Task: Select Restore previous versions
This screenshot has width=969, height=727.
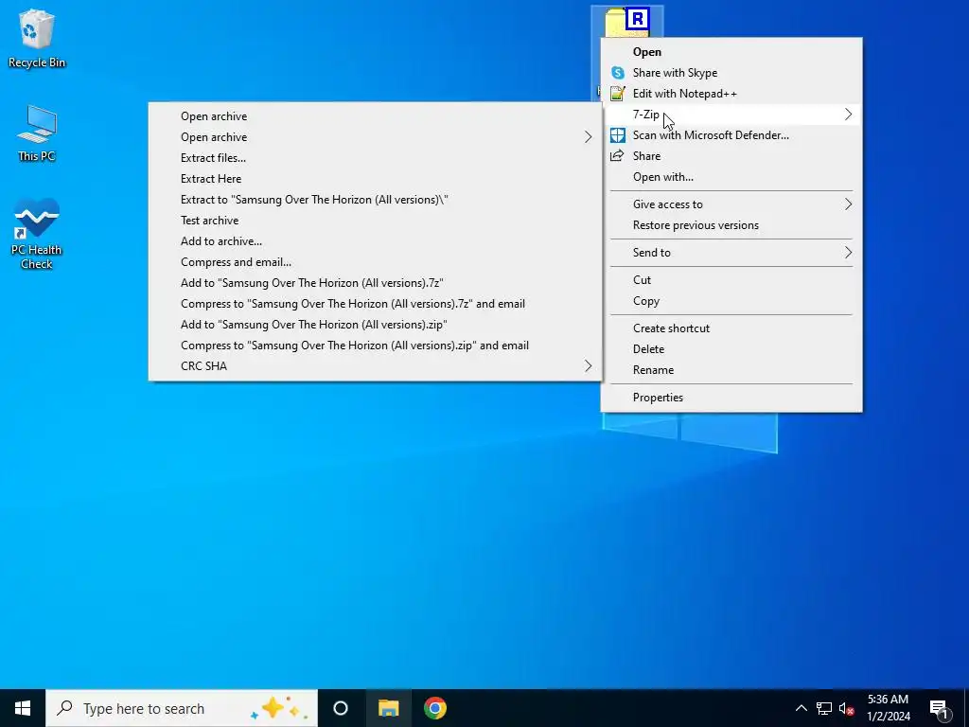Action: point(731,225)
